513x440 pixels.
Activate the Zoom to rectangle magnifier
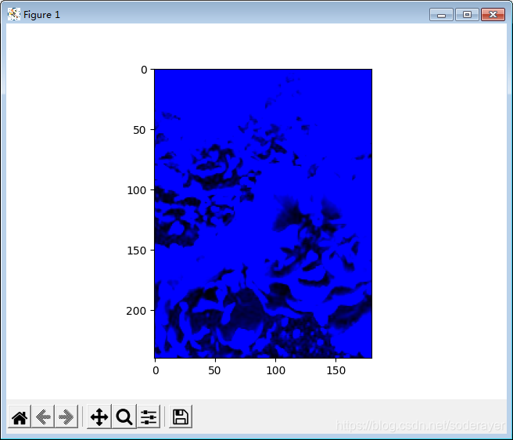[124, 417]
